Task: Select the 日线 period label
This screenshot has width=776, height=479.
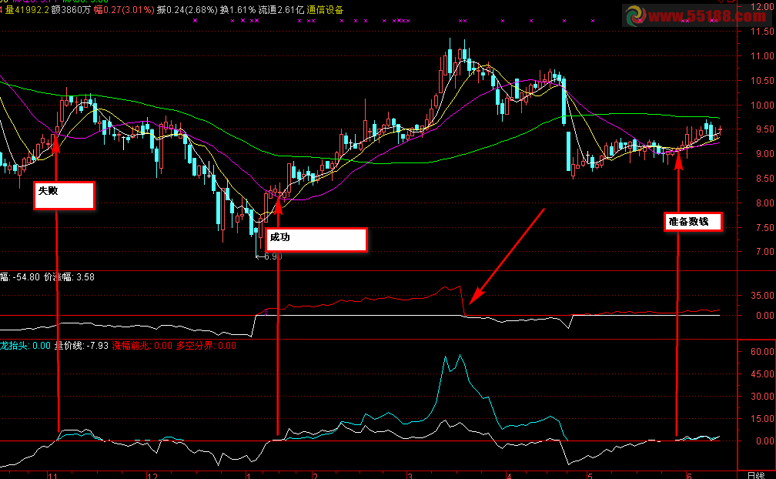Action: tap(756, 476)
